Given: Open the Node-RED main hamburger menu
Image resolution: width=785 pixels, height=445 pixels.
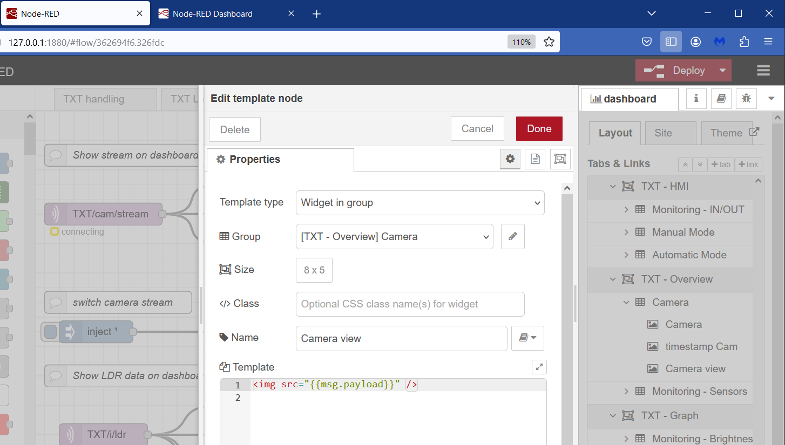Looking at the screenshot, I should pyautogui.click(x=763, y=71).
